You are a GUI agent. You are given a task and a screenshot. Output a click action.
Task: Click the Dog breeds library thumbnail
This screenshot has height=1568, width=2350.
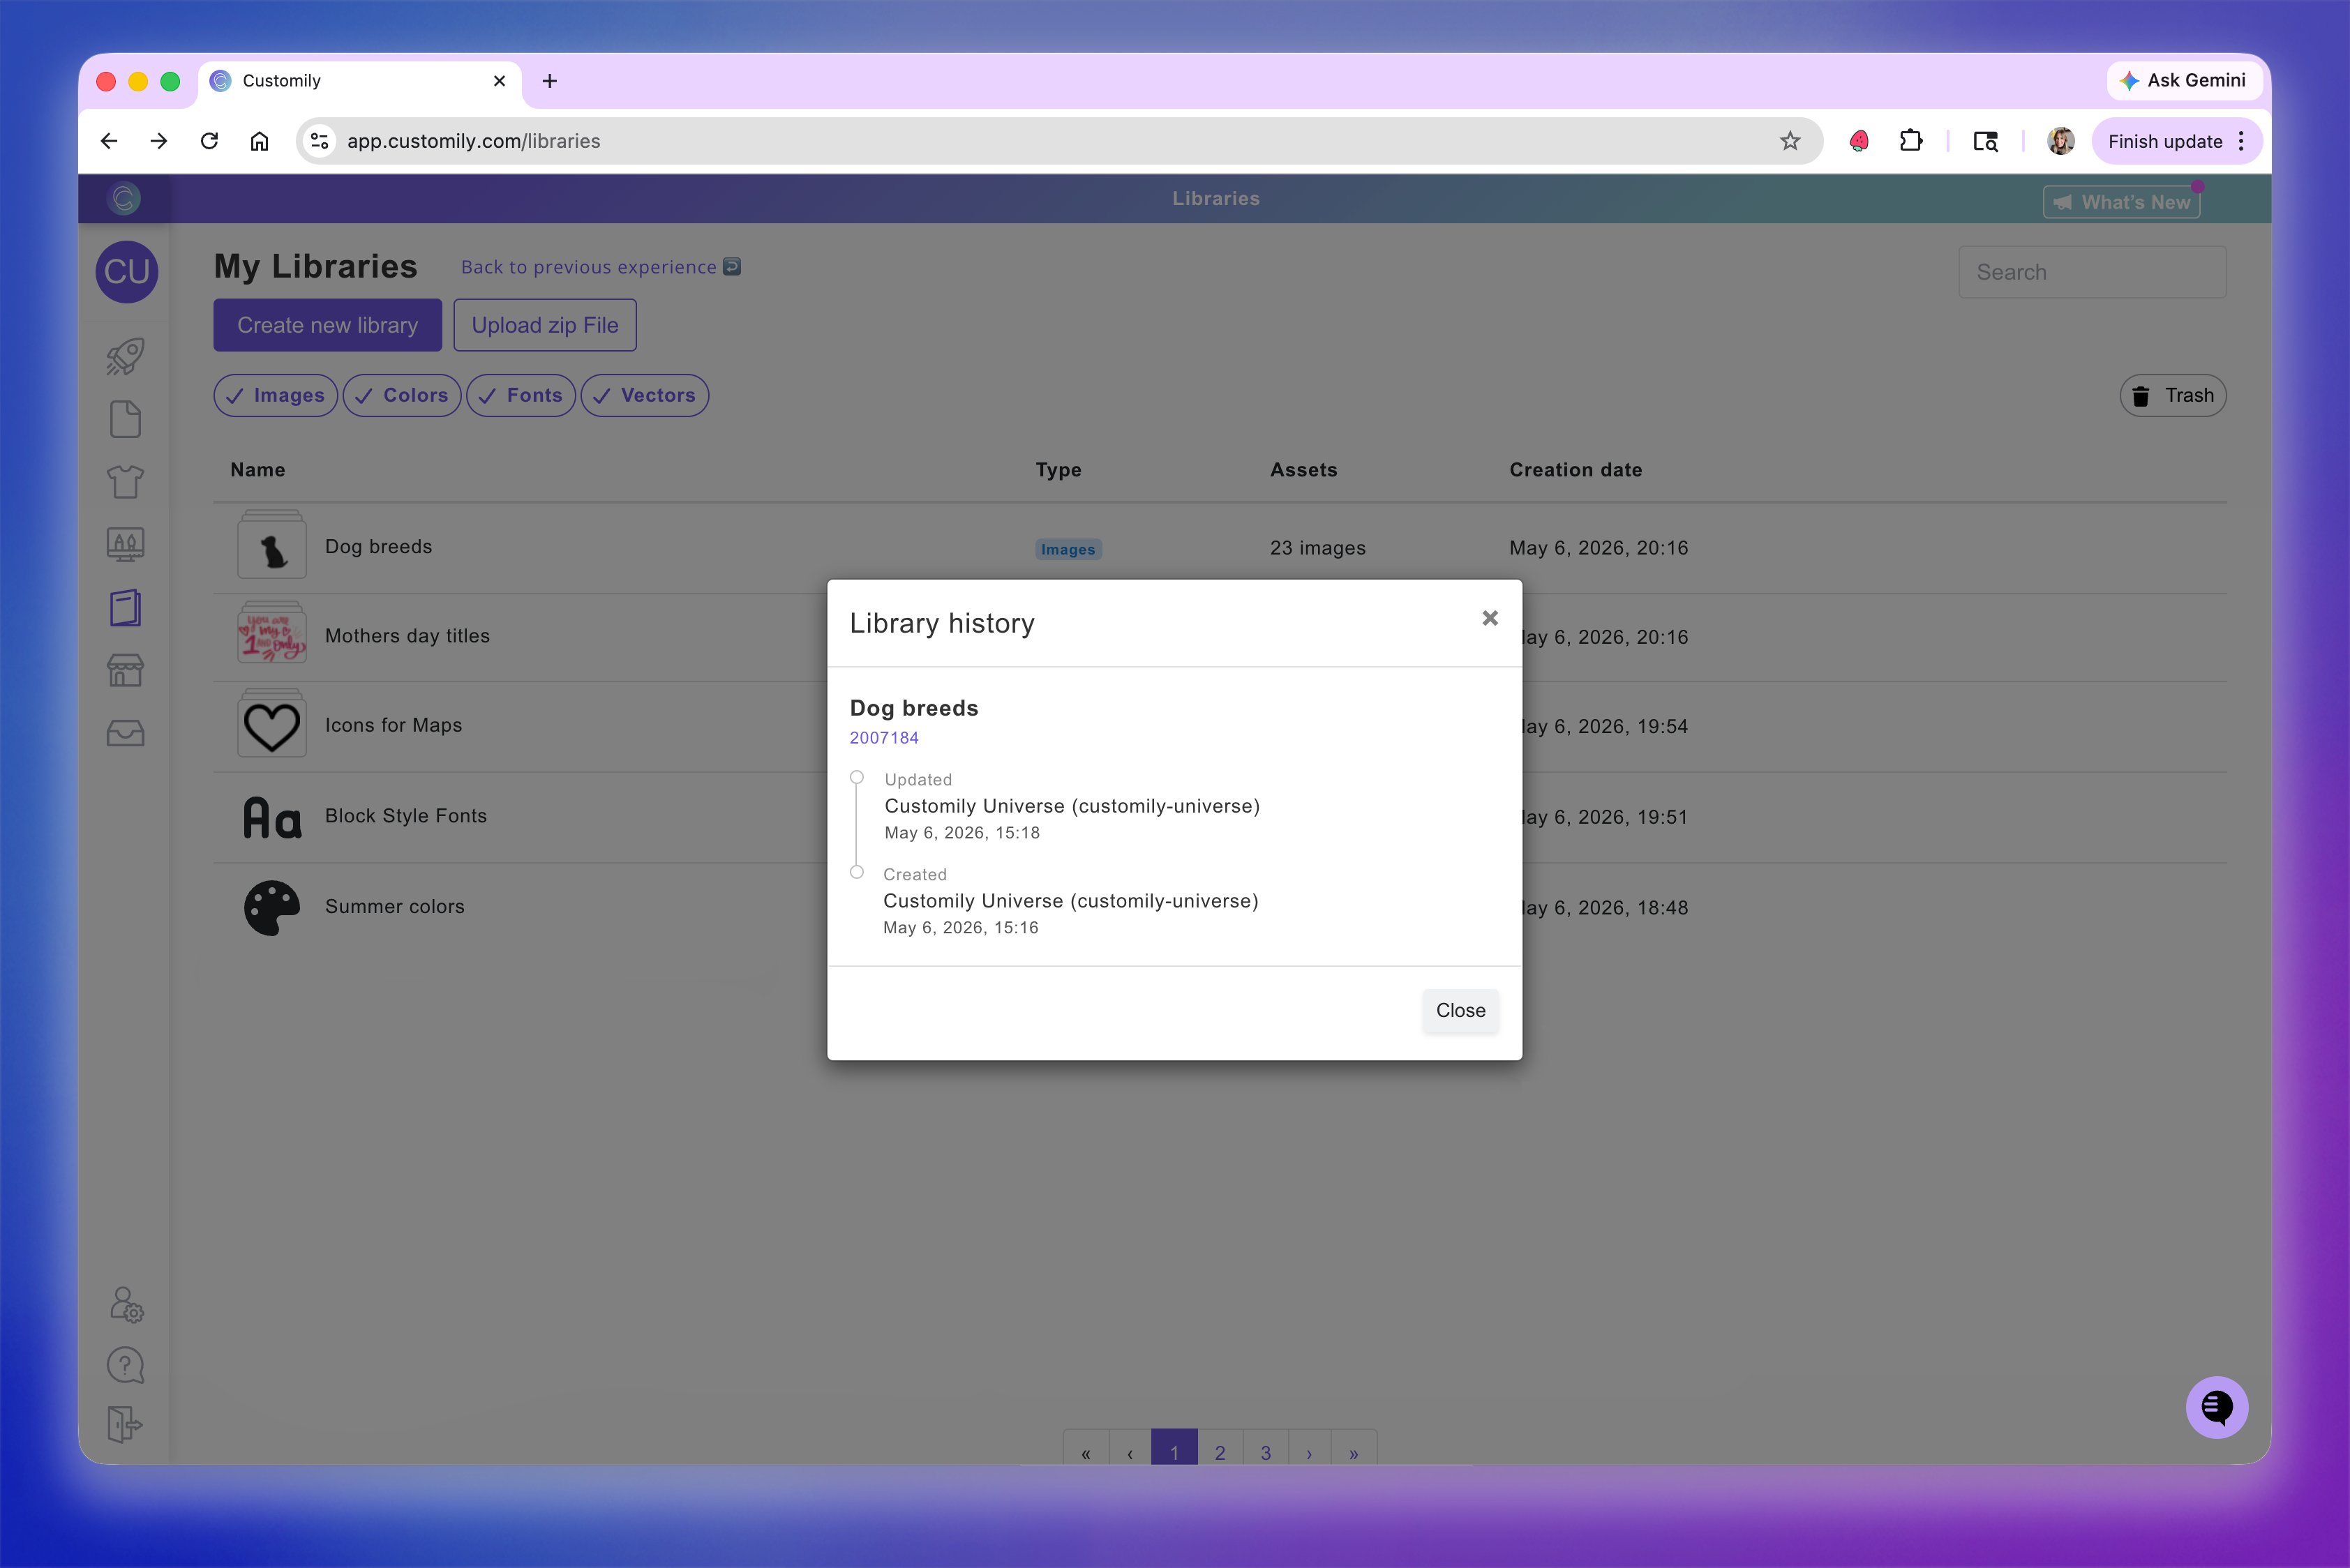[x=272, y=545]
